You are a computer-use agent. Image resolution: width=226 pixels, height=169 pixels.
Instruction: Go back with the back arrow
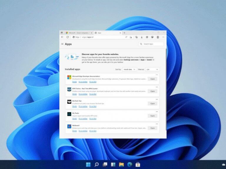[62, 37]
